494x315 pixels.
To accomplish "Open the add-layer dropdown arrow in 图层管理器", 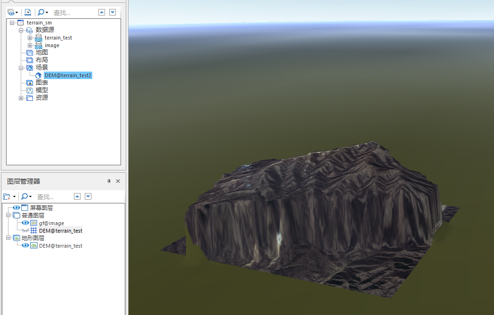I will [x=14, y=196].
